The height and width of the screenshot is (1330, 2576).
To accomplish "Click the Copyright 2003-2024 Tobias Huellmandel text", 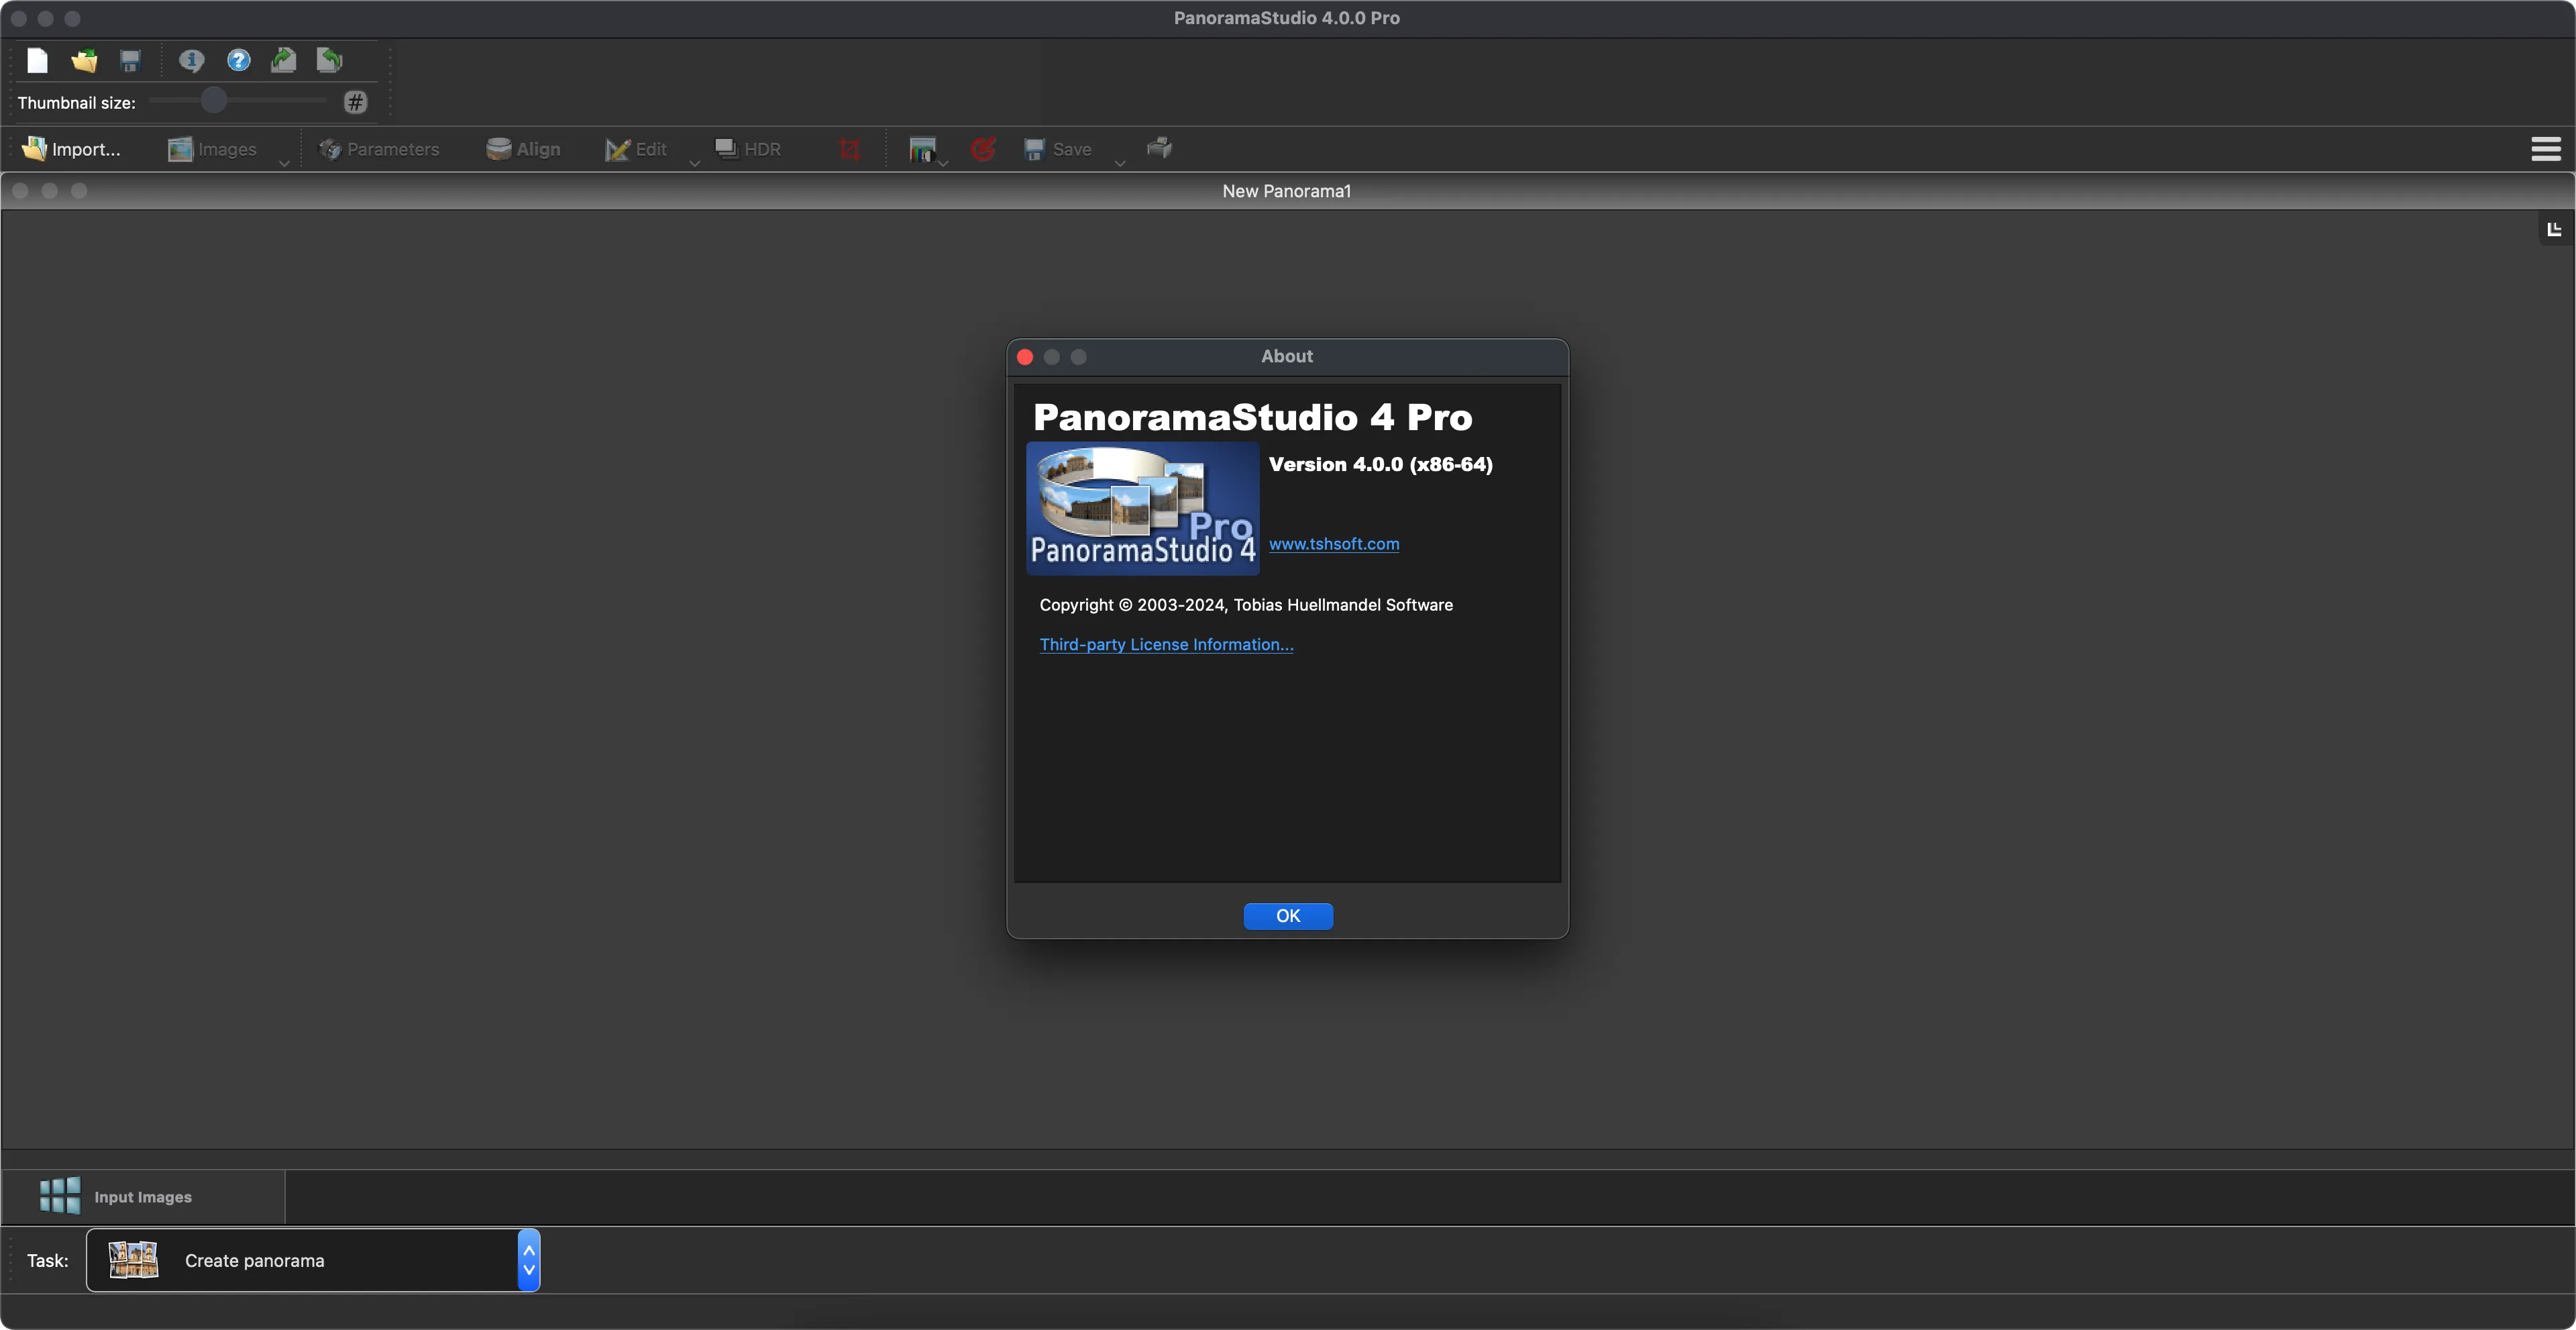I will [x=1246, y=605].
